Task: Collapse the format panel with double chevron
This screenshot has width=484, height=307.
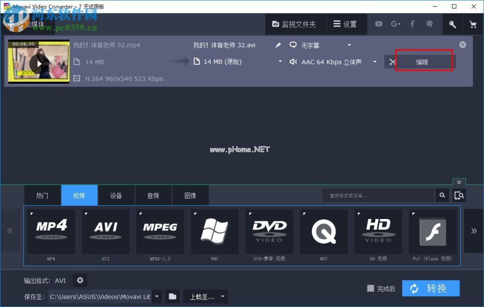Action: point(459,182)
